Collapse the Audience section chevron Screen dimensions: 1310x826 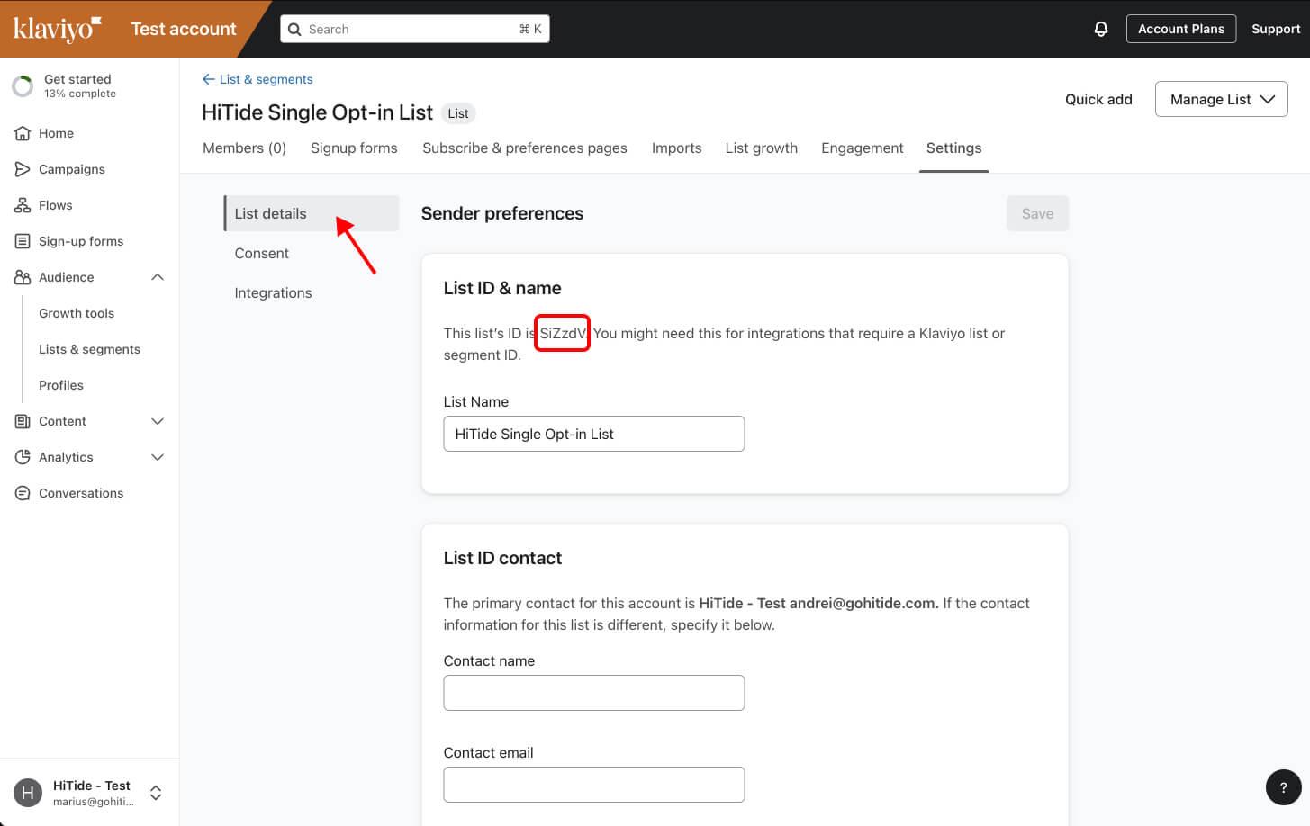click(x=158, y=277)
